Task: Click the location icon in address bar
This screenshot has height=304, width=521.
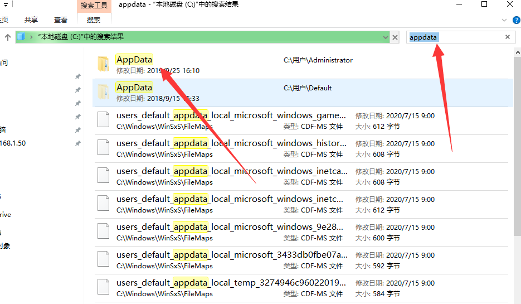Action: [22, 37]
